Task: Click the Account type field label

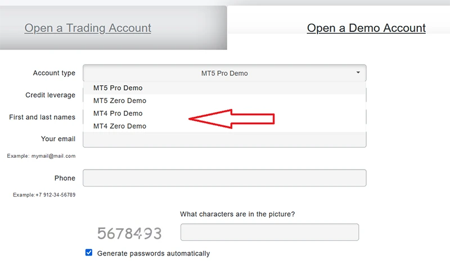Action: click(54, 74)
